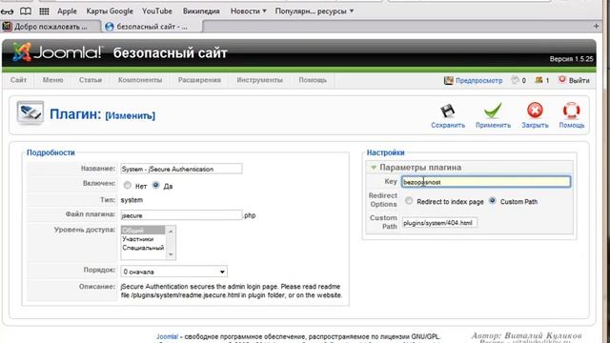Viewport: 610px width, 343px height.
Task: Open Популярн... ресурсы bookmarks dropdown
Action: pyautogui.click(x=315, y=11)
